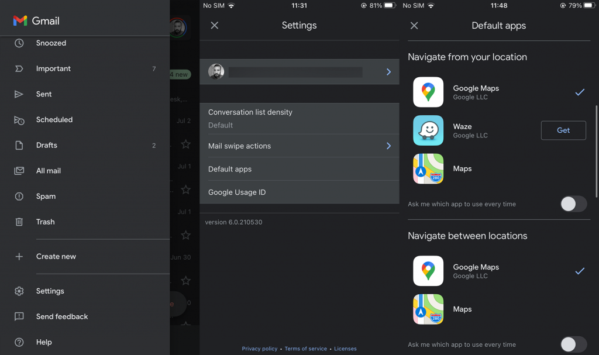Click the Spam warning icon
Image resolution: width=599 pixels, height=355 pixels.
19,197
